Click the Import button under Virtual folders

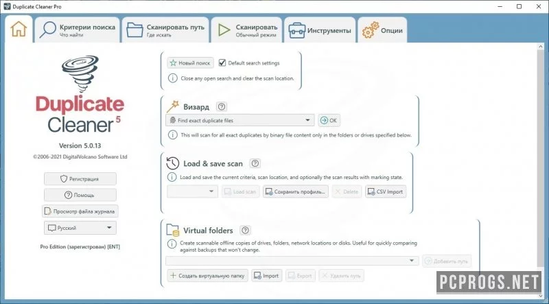click(x=267, y=276)
